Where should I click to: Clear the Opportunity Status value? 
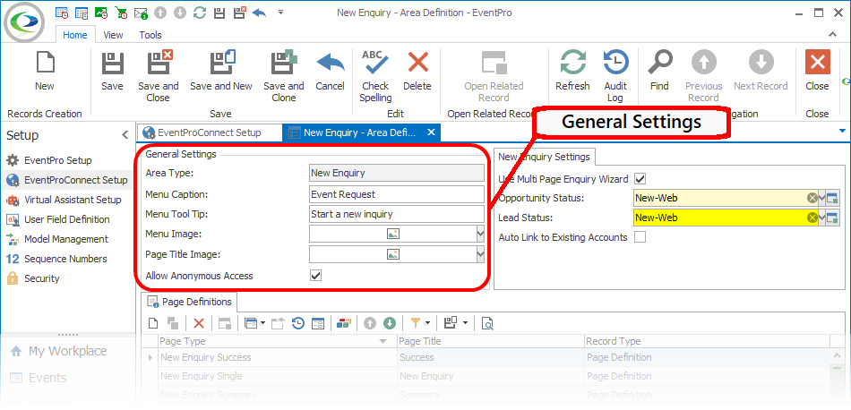(812, 198)
